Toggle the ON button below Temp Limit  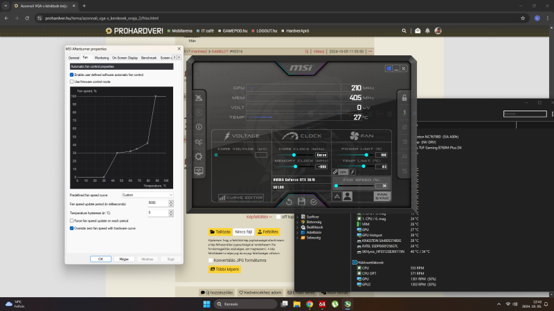point(343,171)
